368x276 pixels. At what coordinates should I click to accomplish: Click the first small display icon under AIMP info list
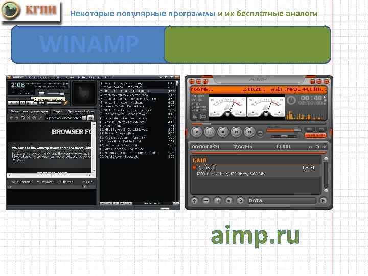tap(195, 117)
